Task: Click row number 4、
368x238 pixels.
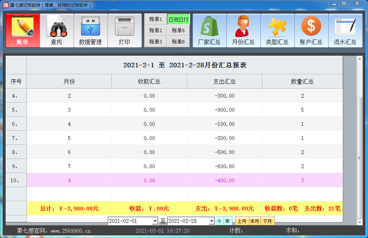Action: coord(16,96)
